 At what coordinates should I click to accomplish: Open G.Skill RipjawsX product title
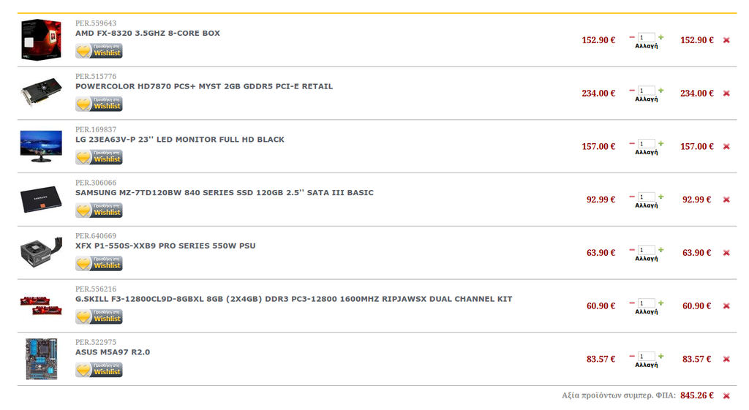[293, 299]
